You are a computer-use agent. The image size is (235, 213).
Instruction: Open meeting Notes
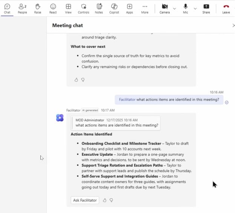point(99,8)
